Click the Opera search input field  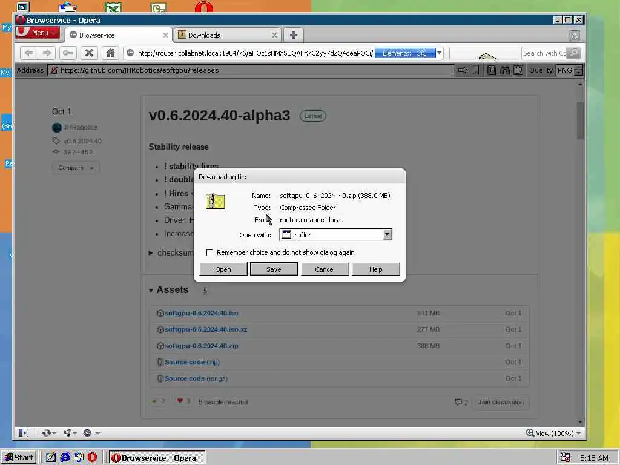pyautogui.click(x=544, y=53)
